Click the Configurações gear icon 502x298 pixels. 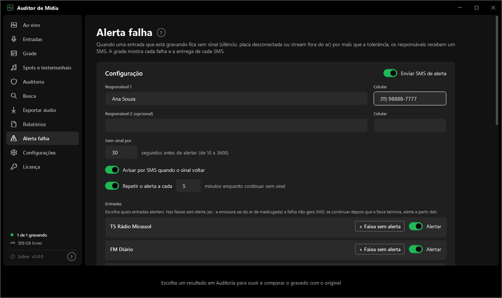[x=14, y=153]
